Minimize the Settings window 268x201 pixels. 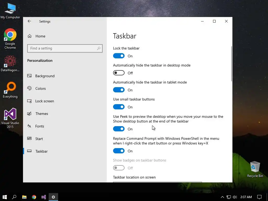point(202,21)
